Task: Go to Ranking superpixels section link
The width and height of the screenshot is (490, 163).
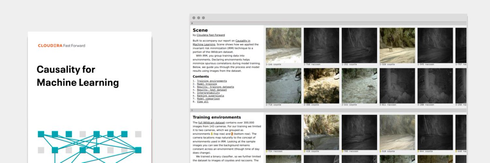Action: point(210,96)
